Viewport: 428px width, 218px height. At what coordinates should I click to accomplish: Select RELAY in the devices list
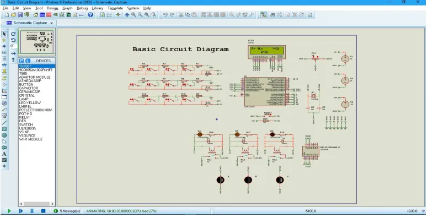click(x=25, y=117)
